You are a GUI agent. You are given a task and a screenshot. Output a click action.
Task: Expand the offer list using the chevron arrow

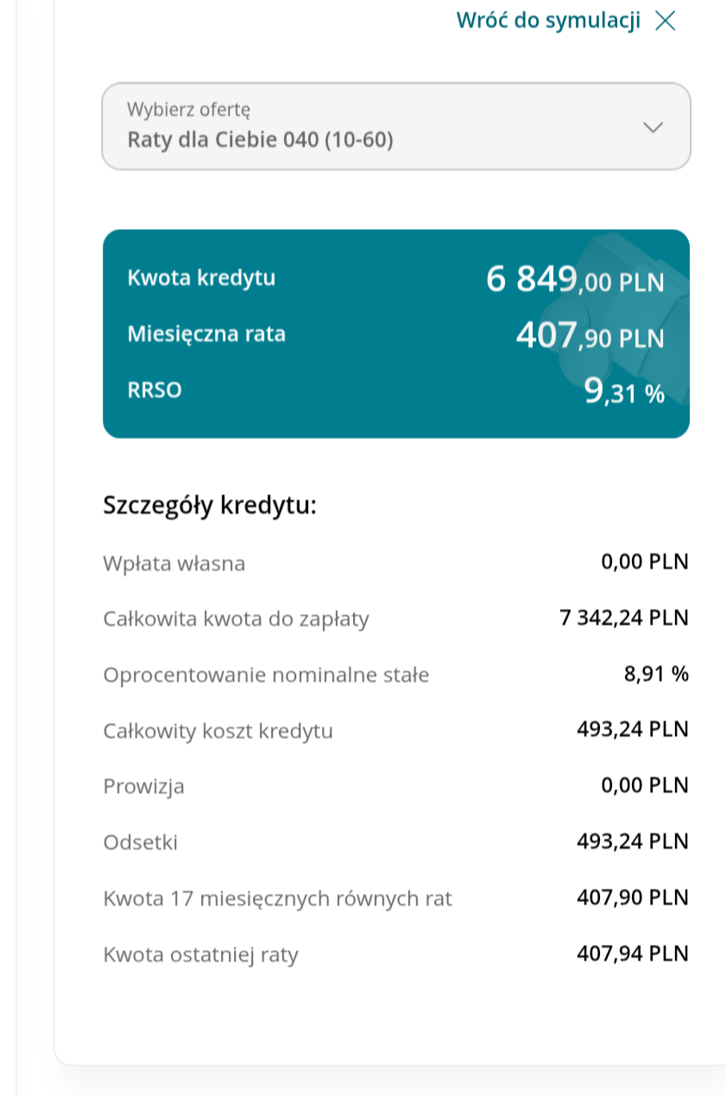(x=653, y=127)
